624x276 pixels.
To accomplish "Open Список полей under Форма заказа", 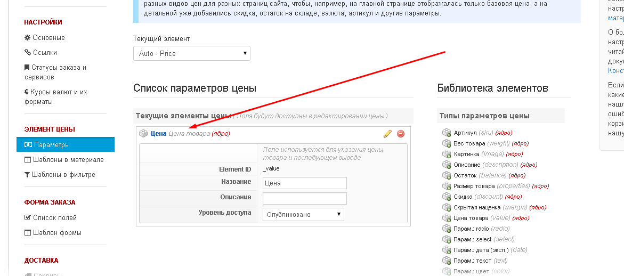I will click(x=54, y=218).
